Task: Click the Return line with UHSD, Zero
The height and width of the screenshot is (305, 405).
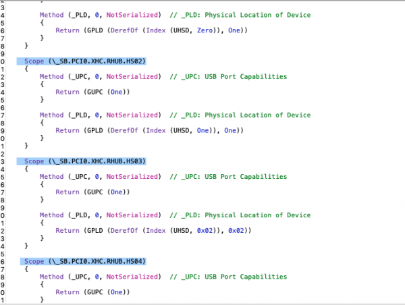Action: coord(151,30)
